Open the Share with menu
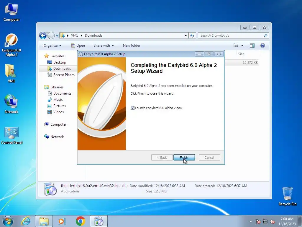The width and height of the screenshot is (302, 227). (104, 46)
